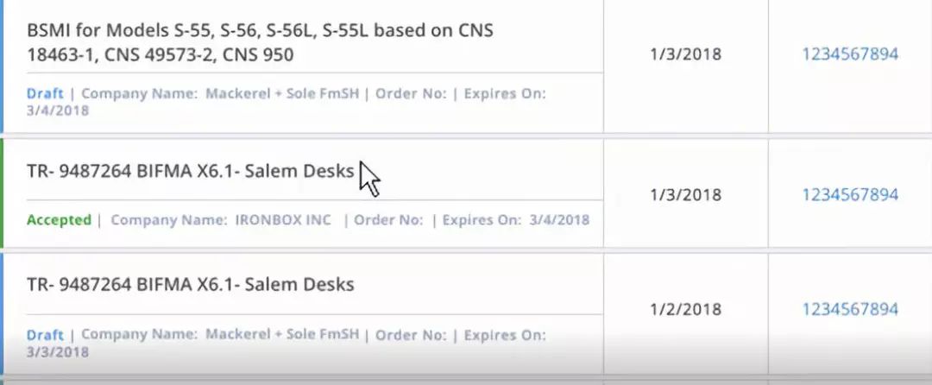This screenshot has height=385, width=932.
Task: Click the 1/3/2018 date in the BSMI row
Action: (x=685, y=54)
